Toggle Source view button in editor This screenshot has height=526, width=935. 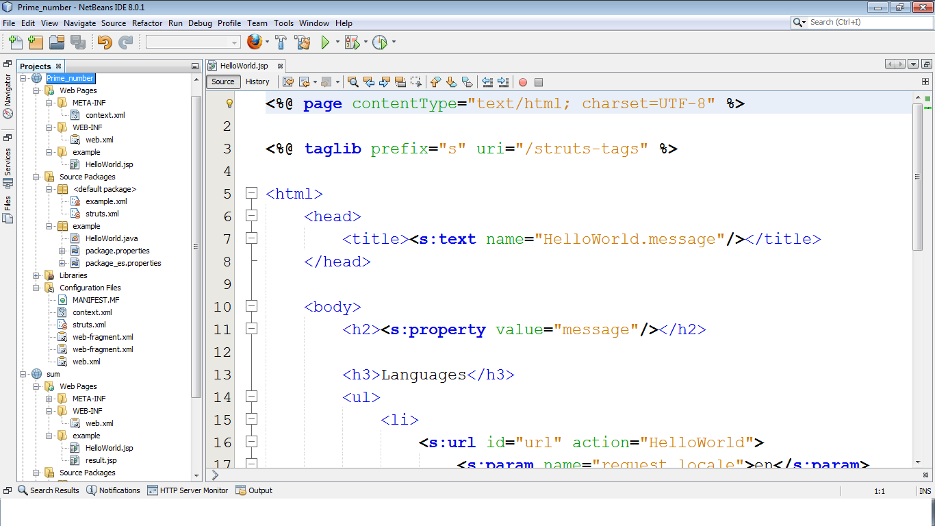click(x=222, y=82)
